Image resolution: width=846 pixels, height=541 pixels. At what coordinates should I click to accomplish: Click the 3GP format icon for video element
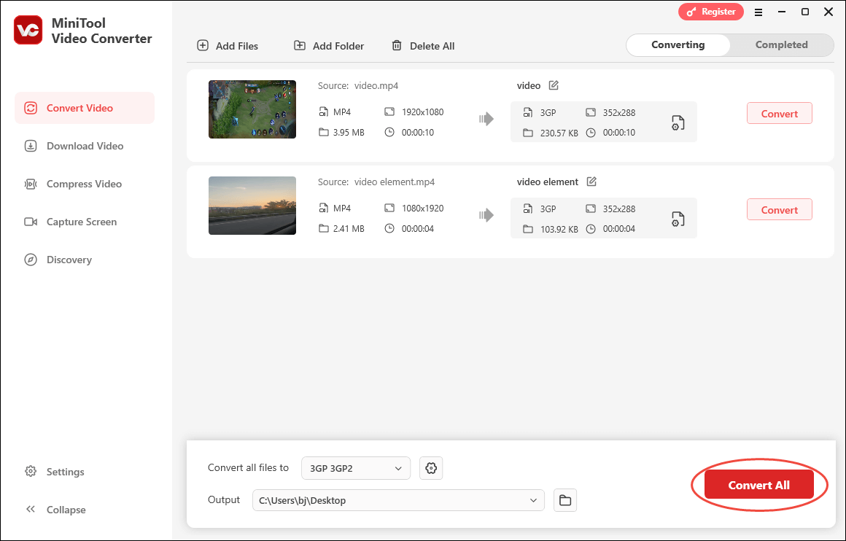pyautogui.click(x=528, y=209)
